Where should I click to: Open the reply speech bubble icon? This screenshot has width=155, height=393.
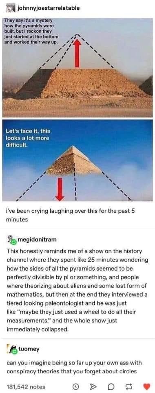[111, 386]
